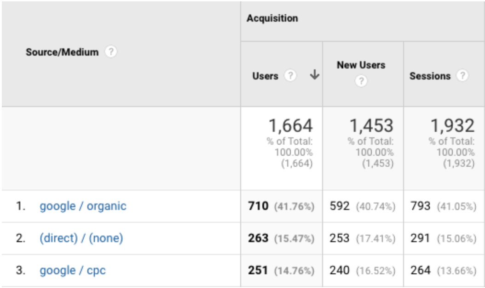Select sessions value 291
Viewport: 485px width, 288px height.
(x=421, y=238)
